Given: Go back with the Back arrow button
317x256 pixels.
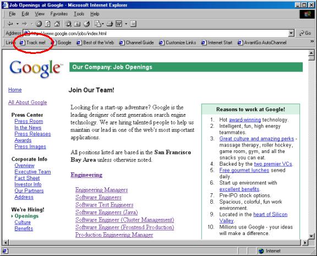Looking at the screenshot, I should click(10, 24).
